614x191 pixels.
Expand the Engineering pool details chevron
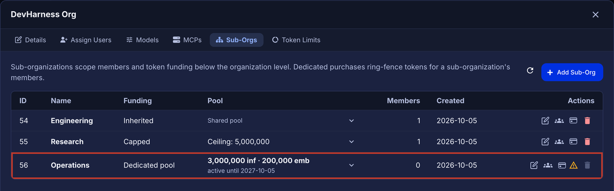[352, 121]
